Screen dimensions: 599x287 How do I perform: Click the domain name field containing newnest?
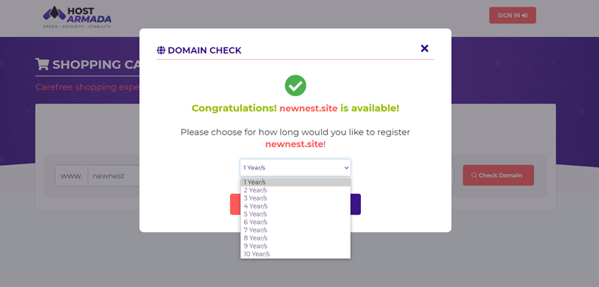[115, 176]
